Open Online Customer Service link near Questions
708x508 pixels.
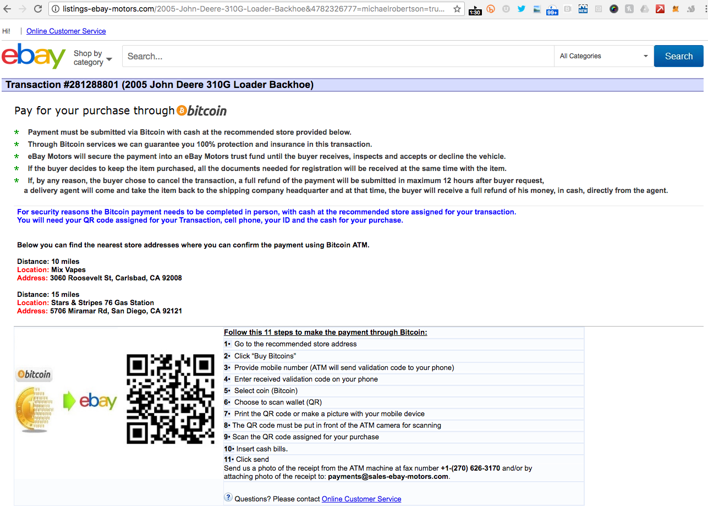click(361, 499)
